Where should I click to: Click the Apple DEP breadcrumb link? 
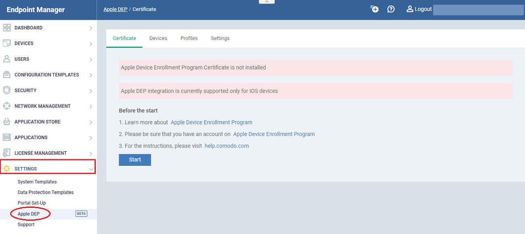[x=115, y=9]
